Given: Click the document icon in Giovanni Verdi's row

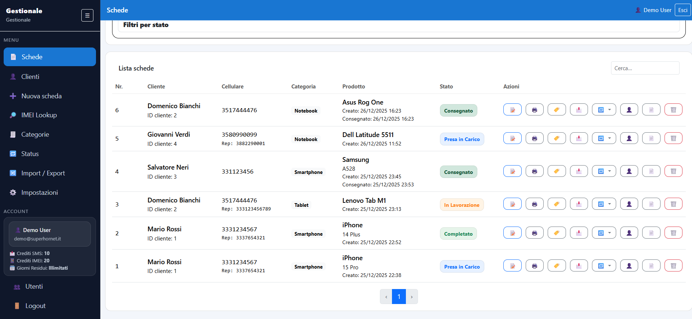Looking at the screenshot, I should (651, 138).
